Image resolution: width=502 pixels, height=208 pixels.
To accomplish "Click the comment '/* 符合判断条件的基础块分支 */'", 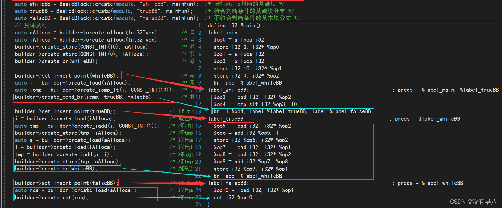I will click(249, 11).
